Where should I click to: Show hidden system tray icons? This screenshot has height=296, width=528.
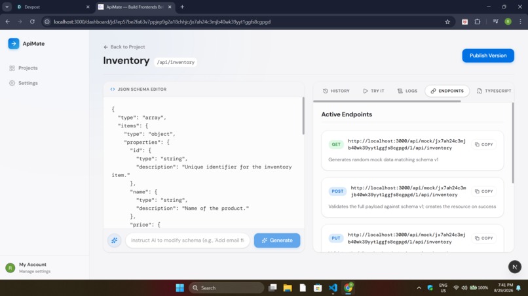tap(419, 288)
